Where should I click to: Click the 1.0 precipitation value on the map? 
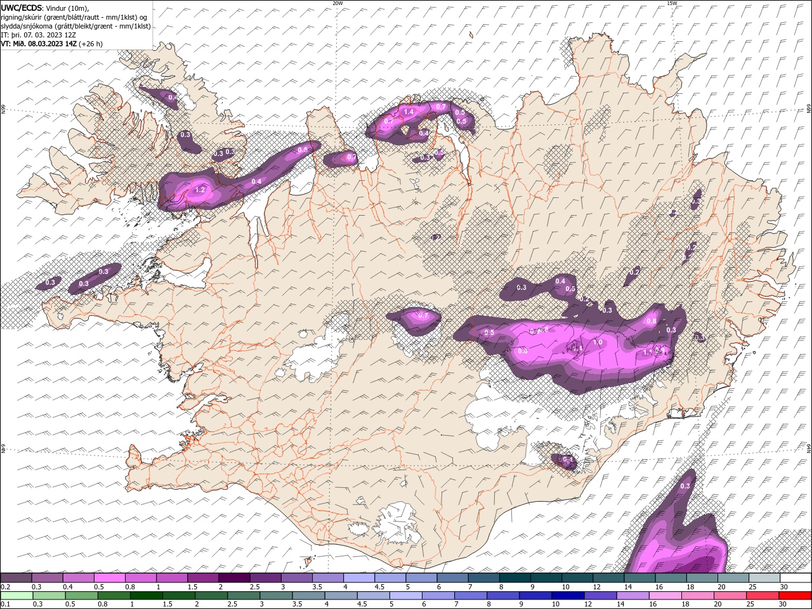click(598, 342)
